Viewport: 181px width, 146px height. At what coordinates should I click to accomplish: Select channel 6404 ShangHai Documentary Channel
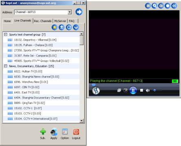click(41, 98)
